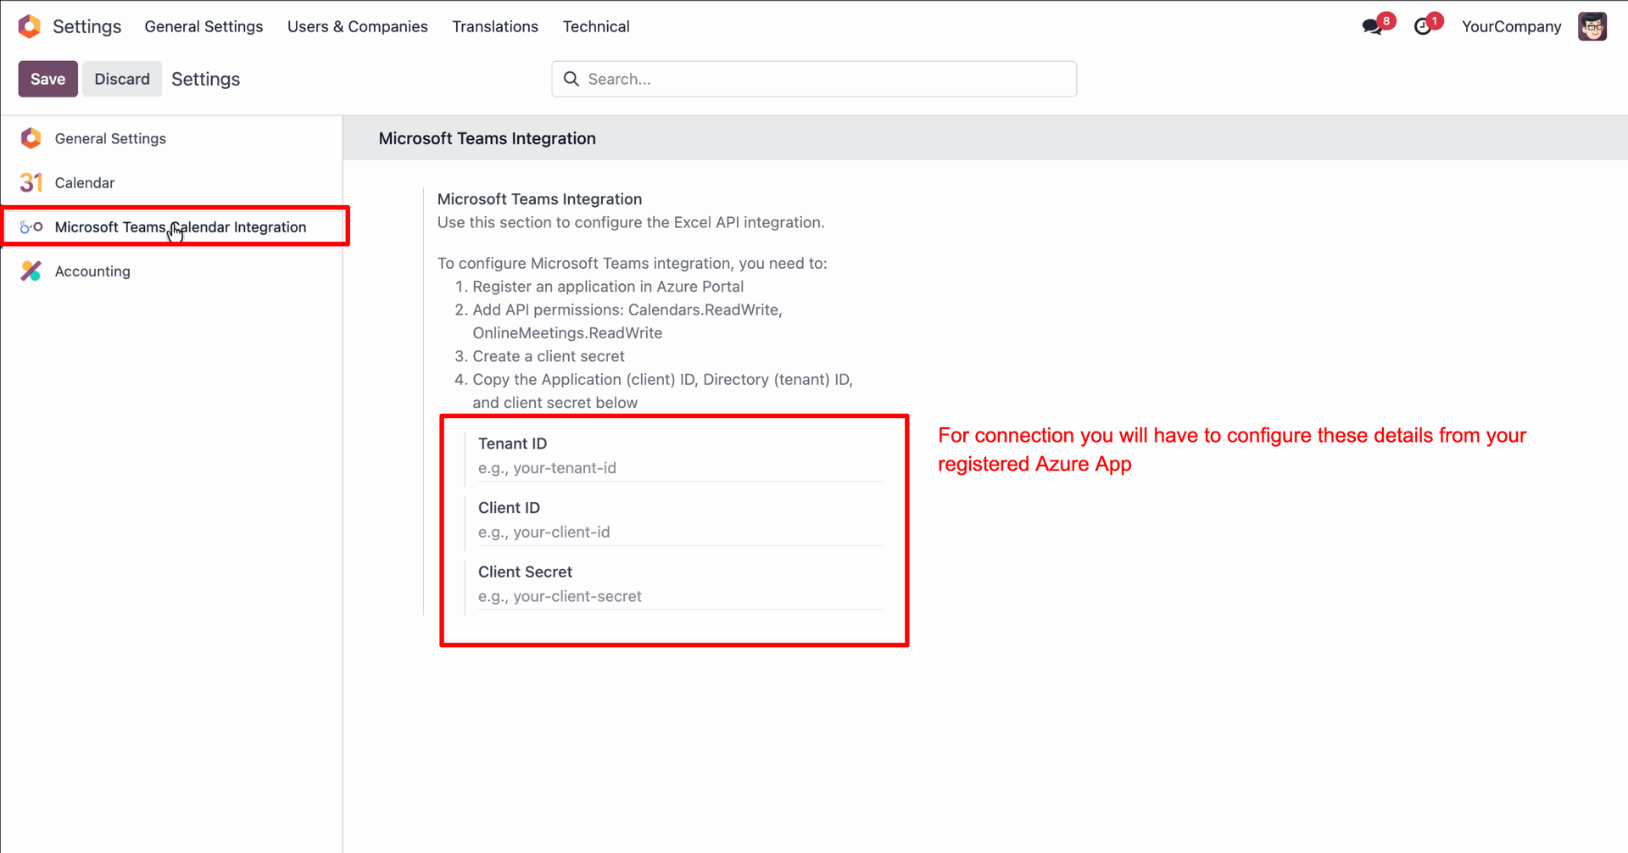
Task: Click the 'Use this section to configure' description
Action: click(x=631, y=222)
